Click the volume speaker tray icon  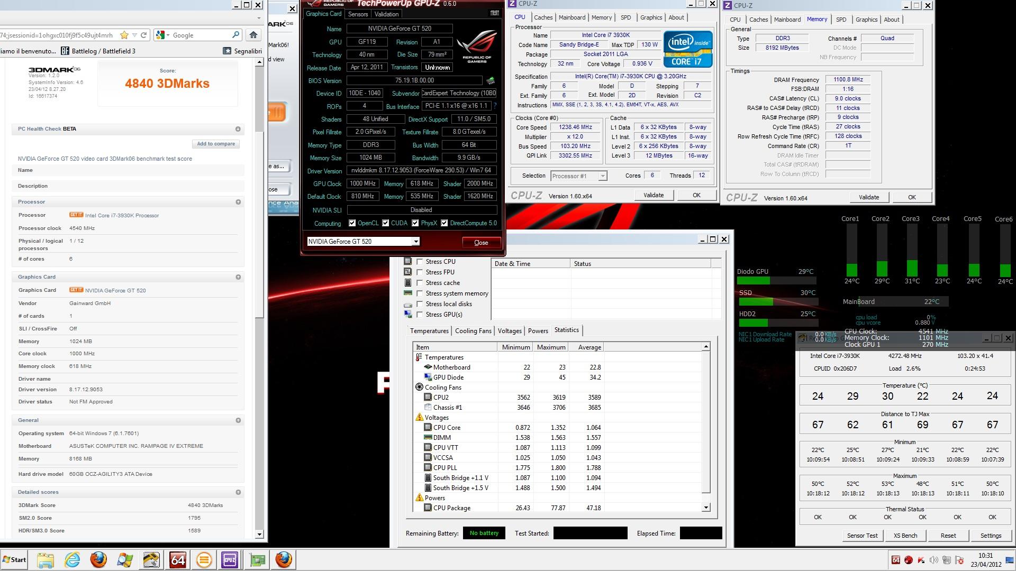[934, 560]
